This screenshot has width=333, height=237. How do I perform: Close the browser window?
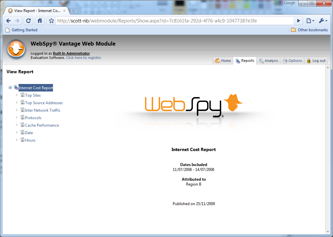[x=324, y=3]
